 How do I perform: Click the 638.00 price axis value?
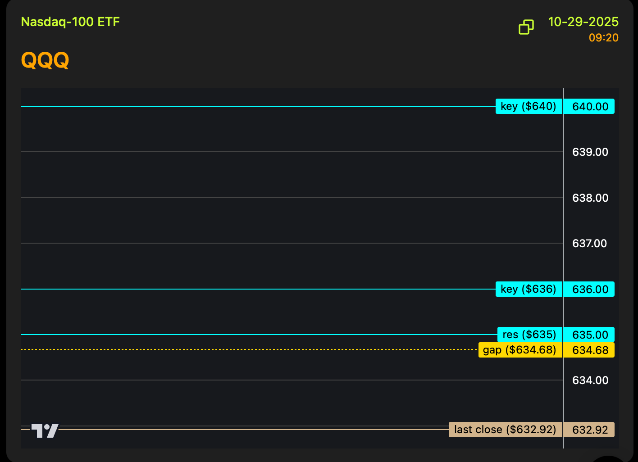click(590, 198)
